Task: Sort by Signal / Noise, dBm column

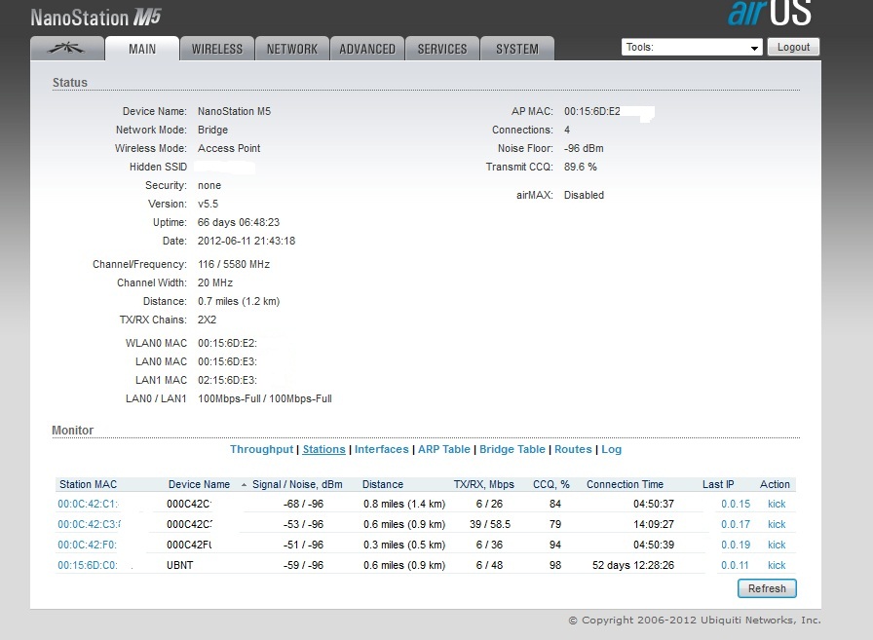Action: [x=297, y=484]
